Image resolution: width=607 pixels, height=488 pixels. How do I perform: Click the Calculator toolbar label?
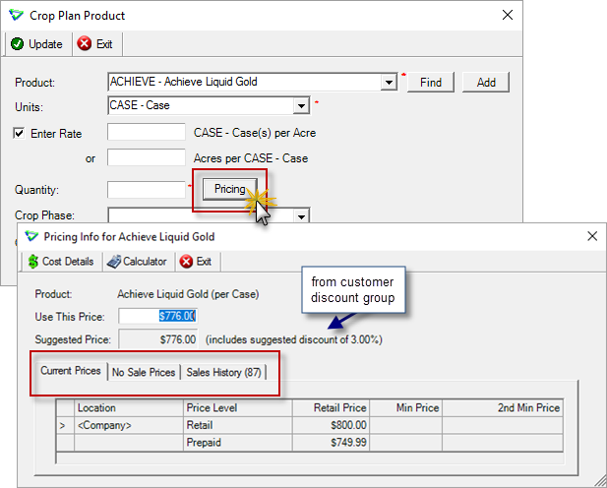point(145,262)
